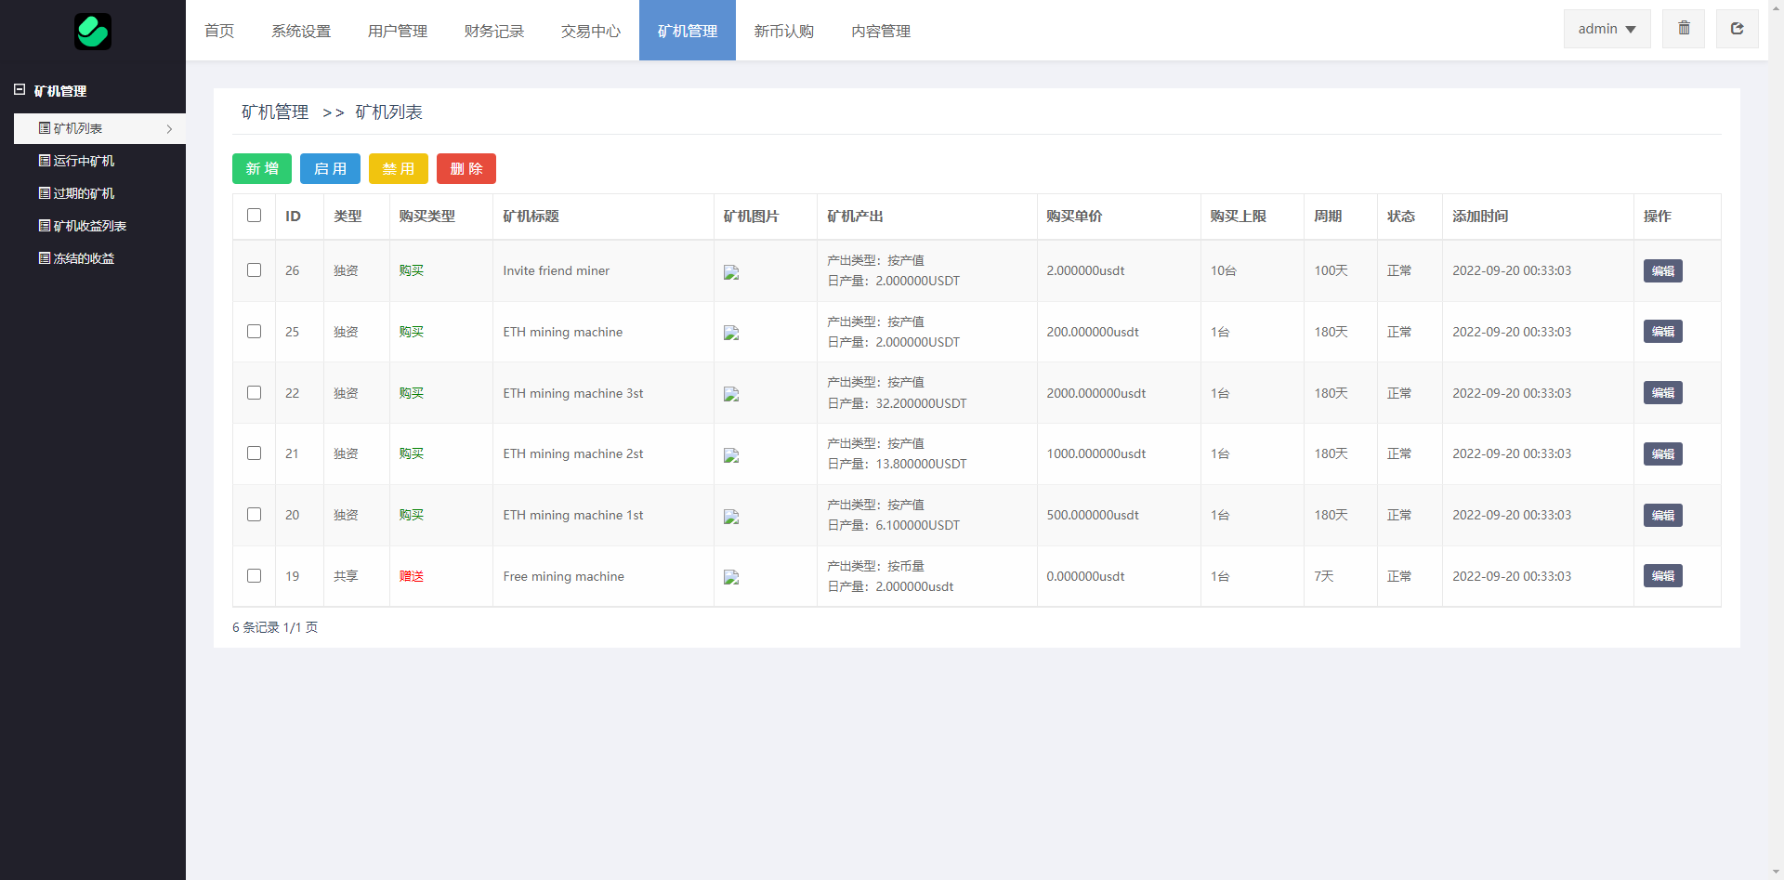
Task: Check the box for row ID 26
Action: pyautogui.click(x=254, y=270)
